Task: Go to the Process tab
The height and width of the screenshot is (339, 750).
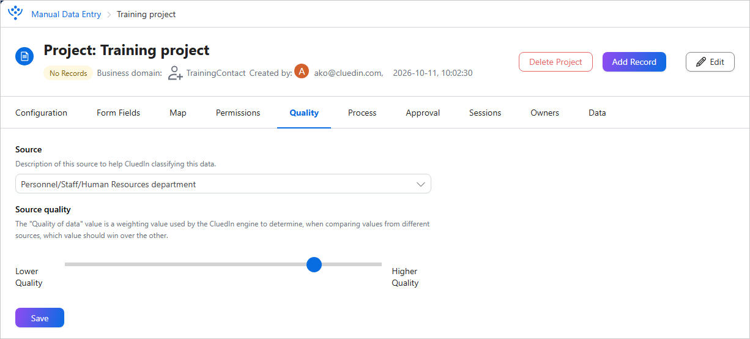Action: tap(362, 113)
